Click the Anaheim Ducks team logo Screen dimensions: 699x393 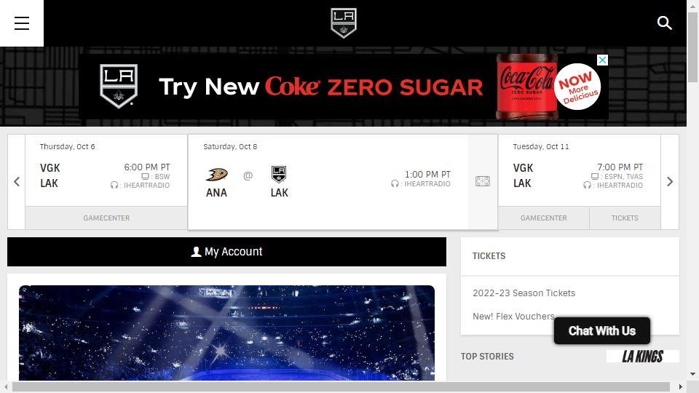[x=216, y=175]
